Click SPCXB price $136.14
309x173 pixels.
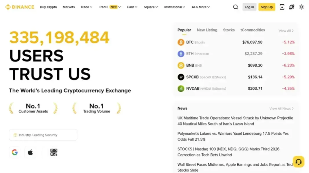(x=255, y=77)
